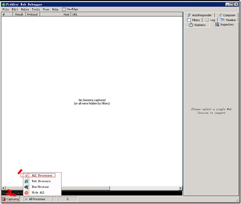Click the horizontal scrollbar left arrow
Screen dimensions: 241x204
[x=3, y=188]
